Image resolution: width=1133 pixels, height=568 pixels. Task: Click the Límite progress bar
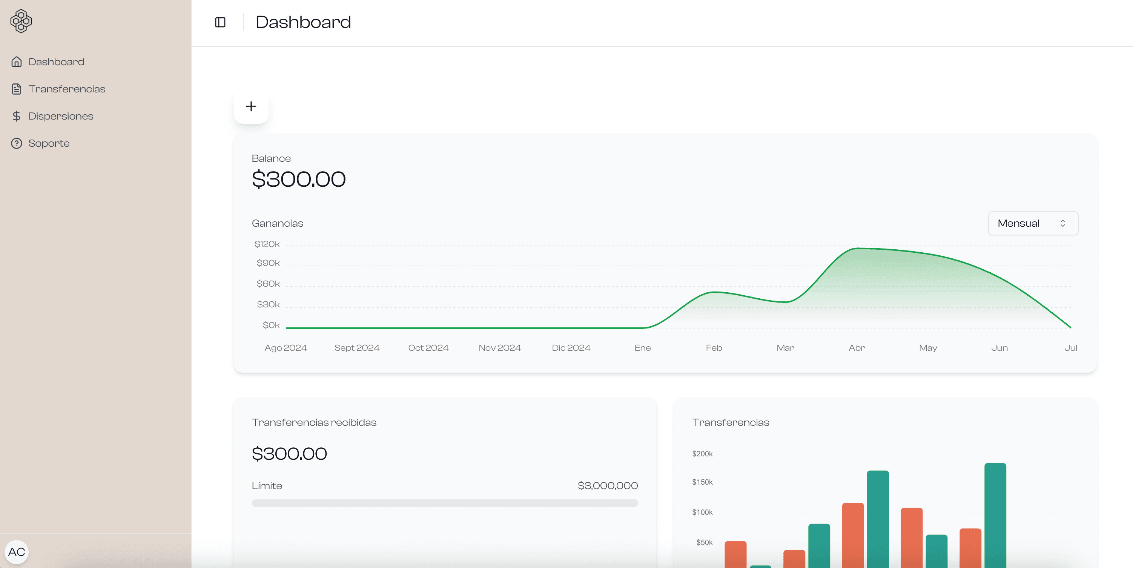tap(444, 503)
